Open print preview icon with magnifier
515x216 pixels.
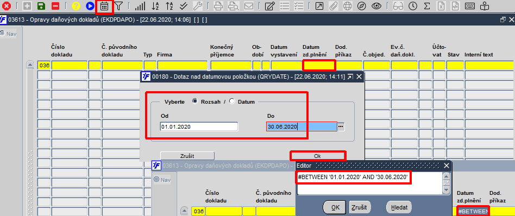pyautogui.click(x=233, y=6)
